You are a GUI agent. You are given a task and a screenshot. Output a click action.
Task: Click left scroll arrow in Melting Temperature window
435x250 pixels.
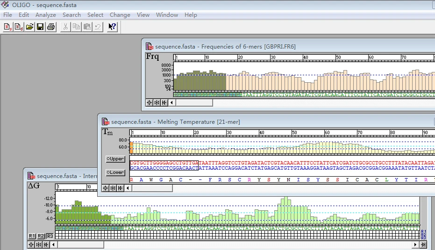click(128, 188)
